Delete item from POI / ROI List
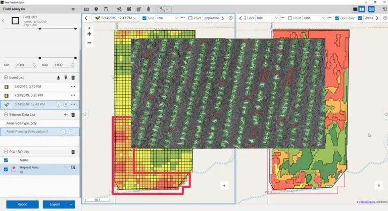Image resolution: width=388 pixels, height=211 pixels. pos(73,151)
